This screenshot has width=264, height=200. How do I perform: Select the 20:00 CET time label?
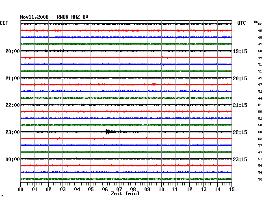pos(13,51)
